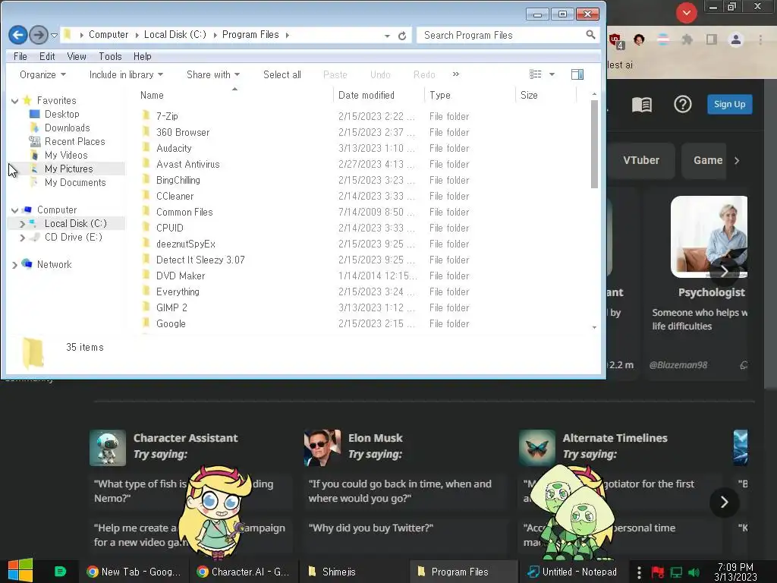The image size is (777, 583).
Task: Select the Detect It Sleezy 3.07 folder
Action: point(200,260)
